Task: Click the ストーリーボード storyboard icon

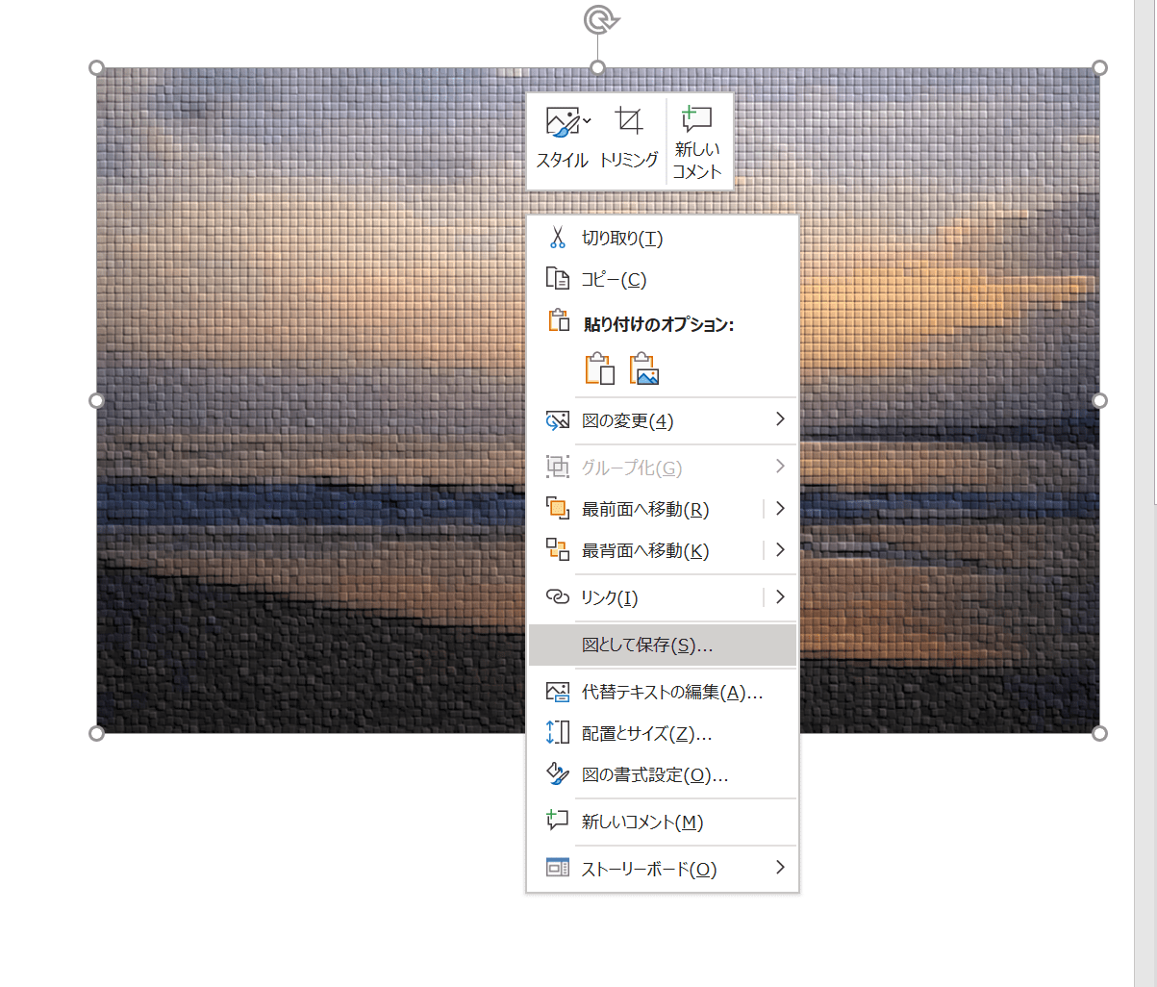Action: click(x=558, y=869)
